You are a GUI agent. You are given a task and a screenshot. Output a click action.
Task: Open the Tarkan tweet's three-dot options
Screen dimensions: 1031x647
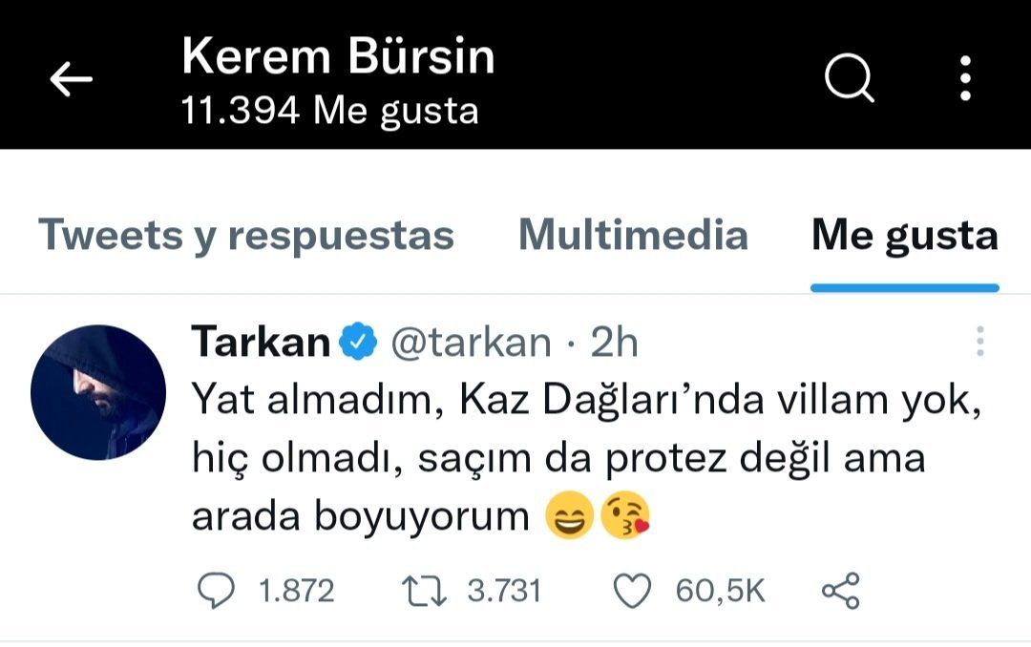point(979,342)
